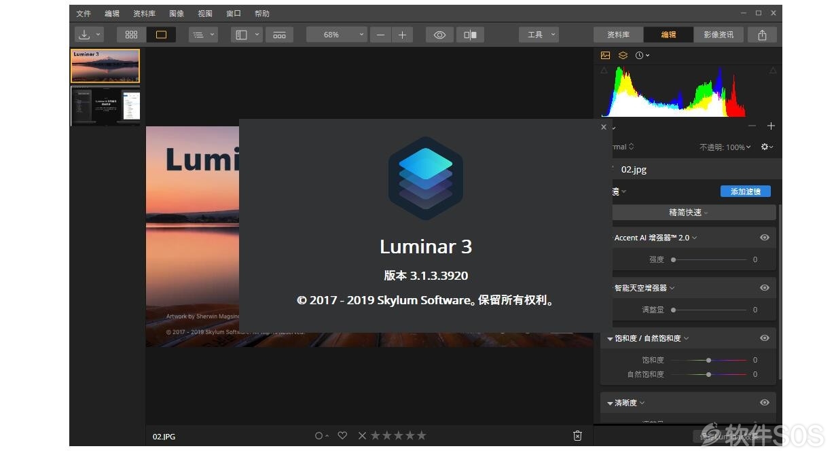Collapse the 饱和度/自然饱和度 filter
836x455 pixels.
610,338
